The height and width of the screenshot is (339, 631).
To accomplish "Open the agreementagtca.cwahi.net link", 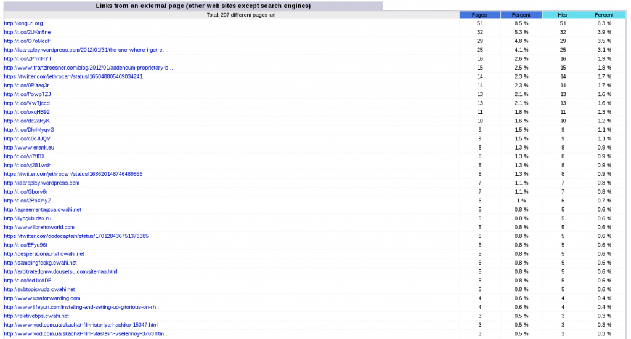I will [43, 209].
